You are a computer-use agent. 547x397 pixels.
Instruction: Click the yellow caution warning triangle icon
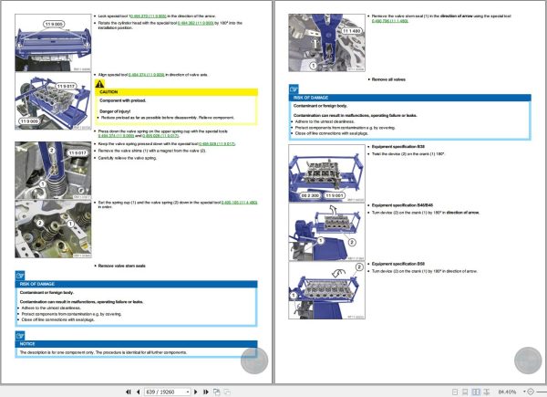[99, 84]
